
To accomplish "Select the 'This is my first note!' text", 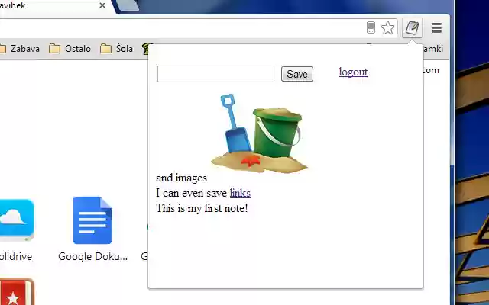I will tap(202, 208).
